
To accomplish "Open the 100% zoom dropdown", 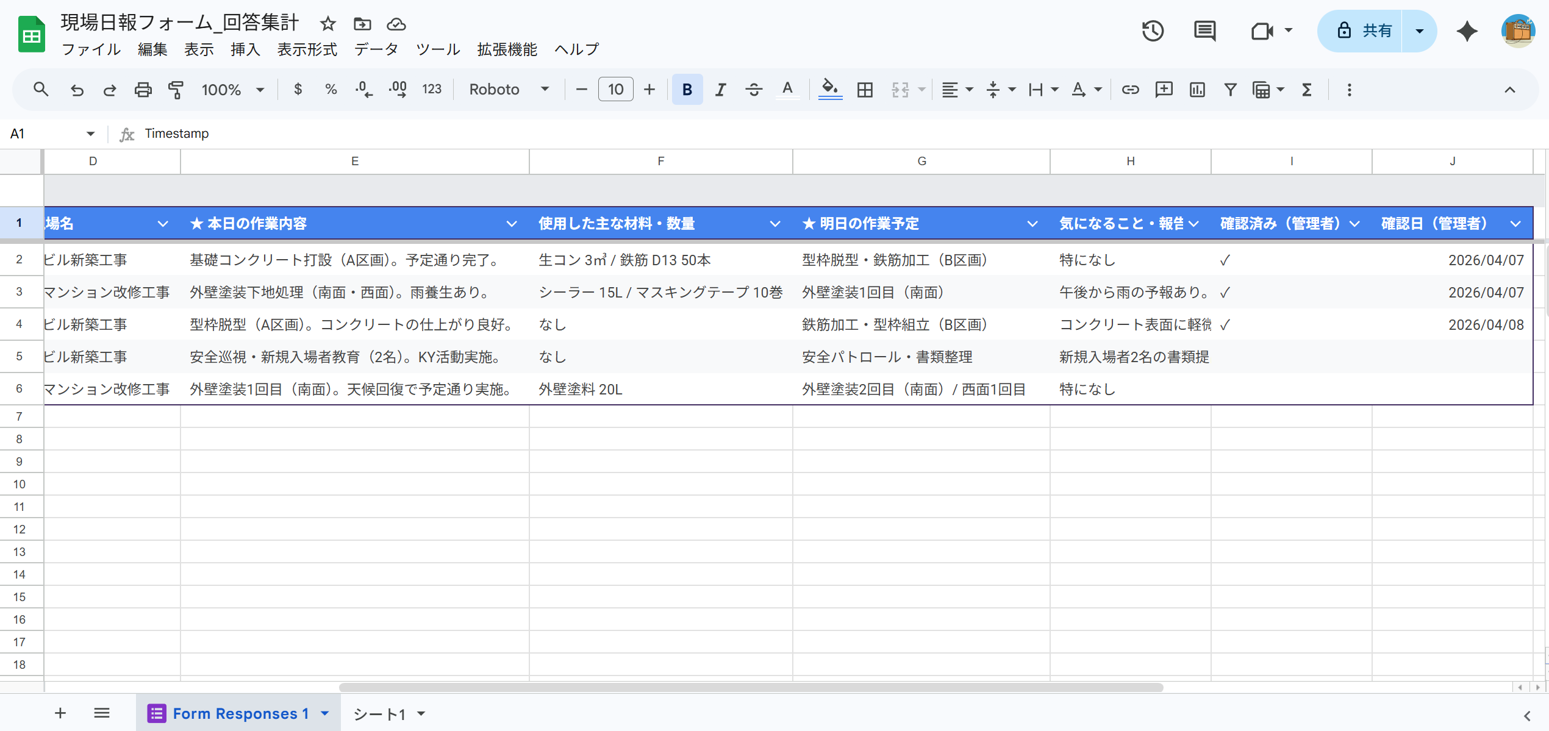I will [232, 90].
